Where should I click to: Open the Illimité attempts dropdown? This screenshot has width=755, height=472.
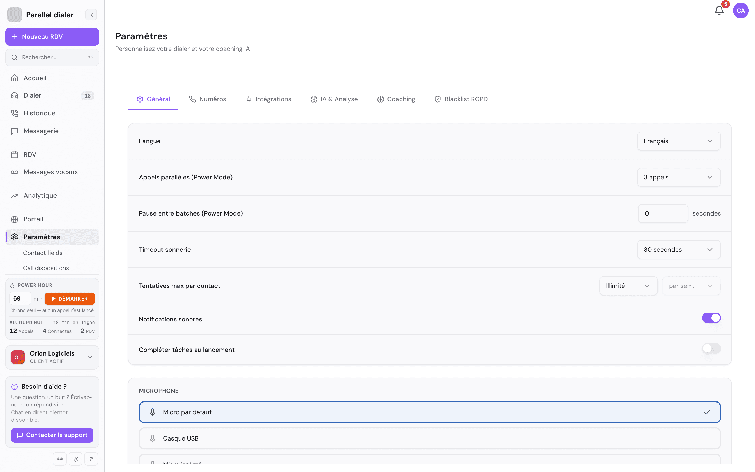click(x=628, y=286)
